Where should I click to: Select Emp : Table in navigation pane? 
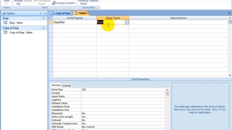(16, 23)
